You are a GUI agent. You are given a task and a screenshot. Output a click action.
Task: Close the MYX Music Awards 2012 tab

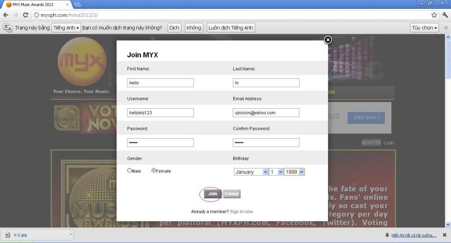click(x=67, y=4)
